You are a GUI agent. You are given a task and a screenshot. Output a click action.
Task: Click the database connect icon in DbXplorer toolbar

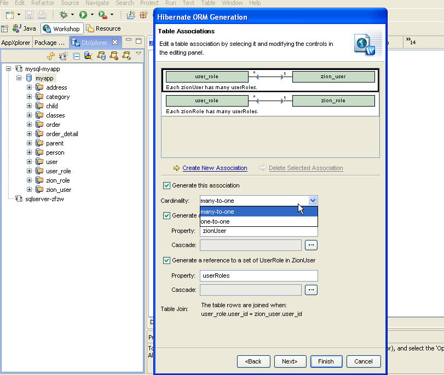point(89,56)
